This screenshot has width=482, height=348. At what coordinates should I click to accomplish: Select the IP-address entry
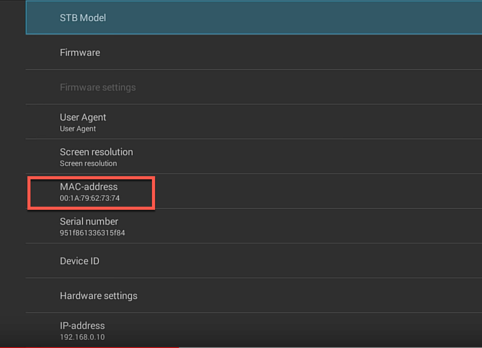(254, 330)
